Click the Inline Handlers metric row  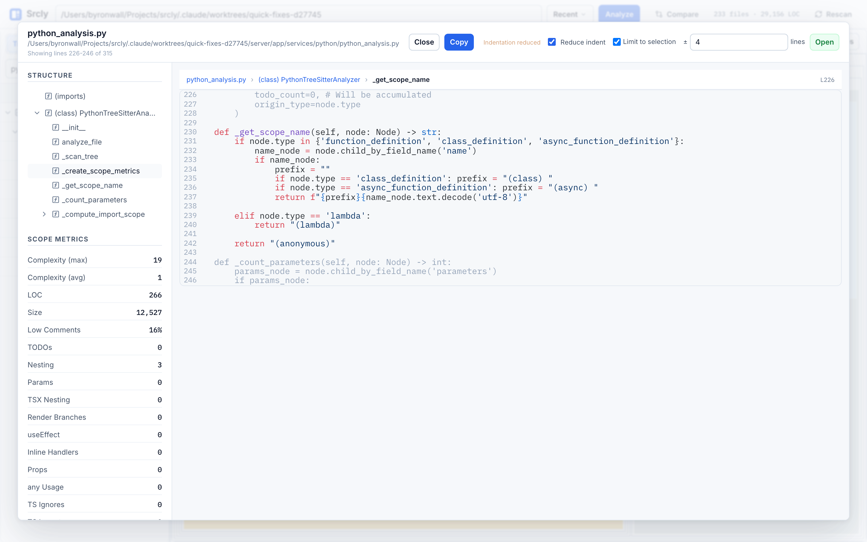(x=95, y=452)
